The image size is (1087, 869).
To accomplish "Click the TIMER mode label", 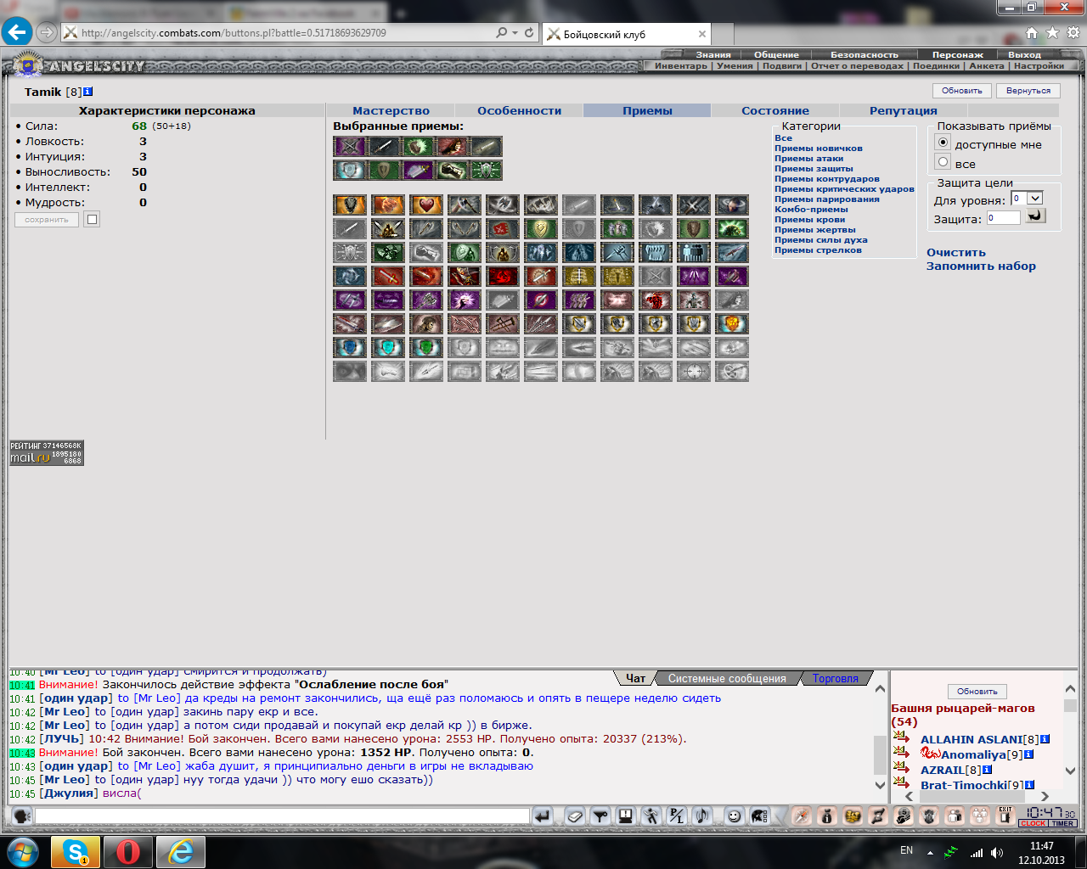I will point(1062,823).
